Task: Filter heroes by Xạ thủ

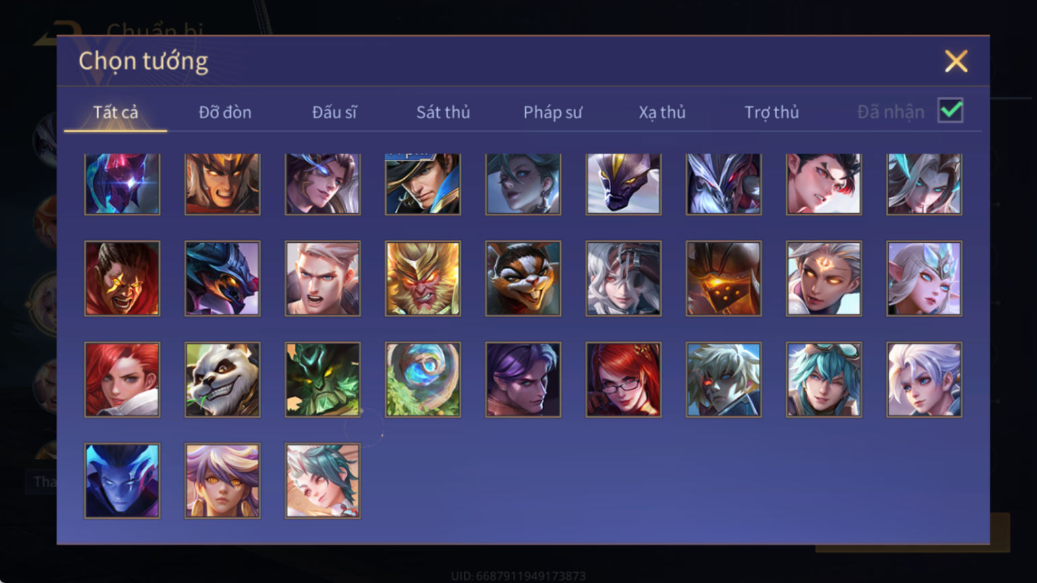Action: 662,112
